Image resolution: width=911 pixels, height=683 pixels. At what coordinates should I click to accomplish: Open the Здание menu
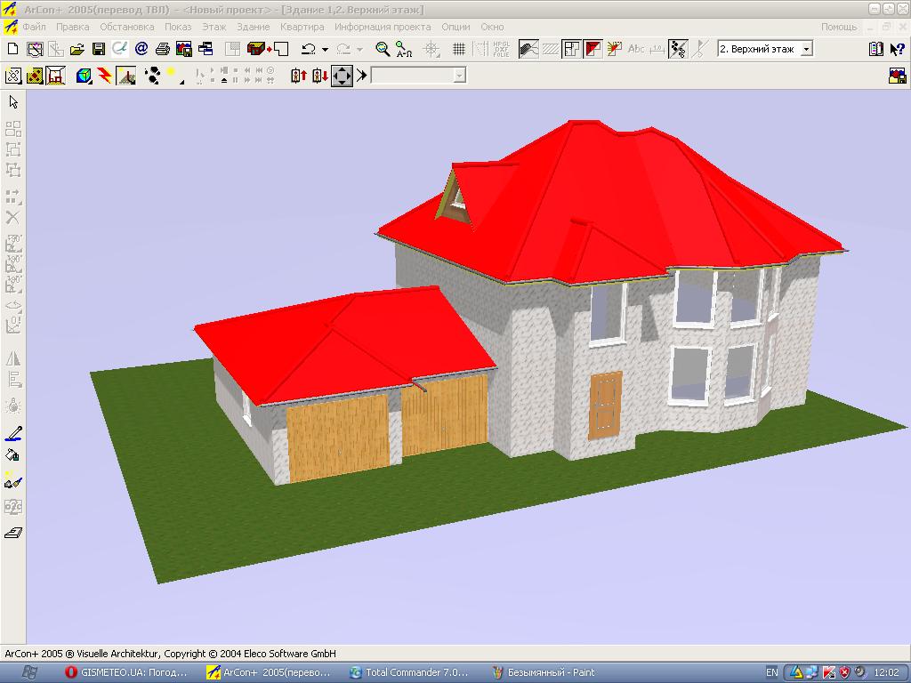click(253, 27)
